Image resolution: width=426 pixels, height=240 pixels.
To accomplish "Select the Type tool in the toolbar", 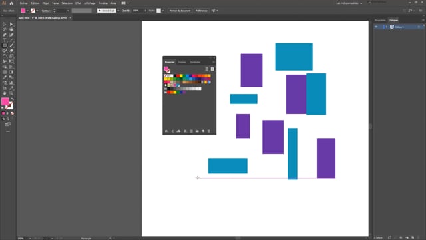I will click(x=5, y=40).
